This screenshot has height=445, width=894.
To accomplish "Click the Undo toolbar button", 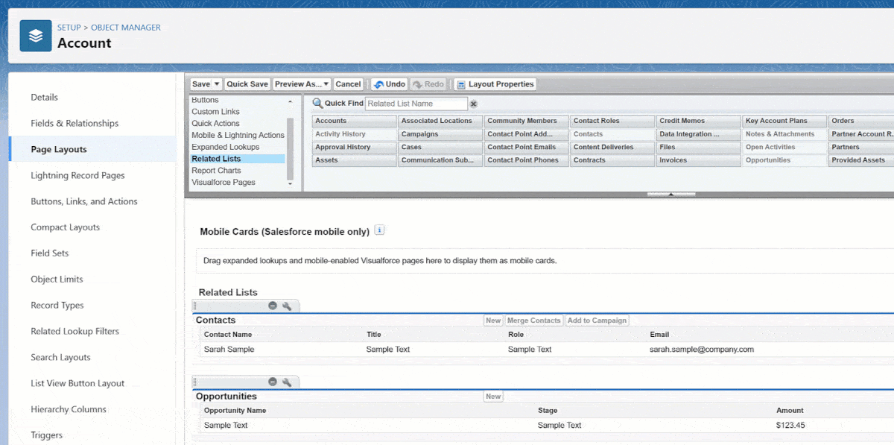I will click(389, 84).
